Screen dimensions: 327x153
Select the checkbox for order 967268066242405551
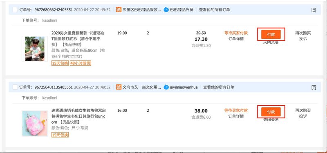tap(15, 9)
